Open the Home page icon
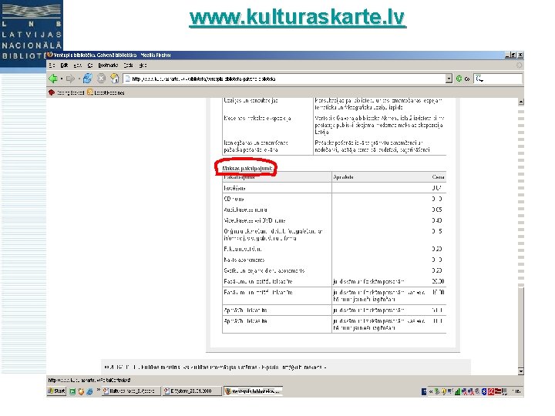 point(115,78)
